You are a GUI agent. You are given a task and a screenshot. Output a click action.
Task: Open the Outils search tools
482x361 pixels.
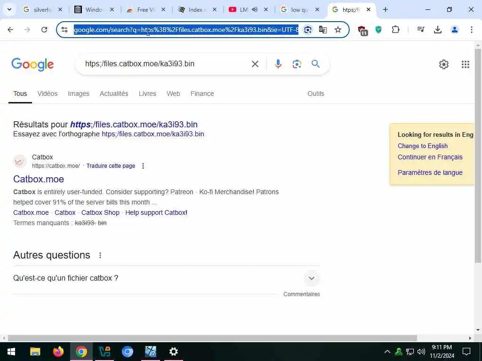point(316,94)
